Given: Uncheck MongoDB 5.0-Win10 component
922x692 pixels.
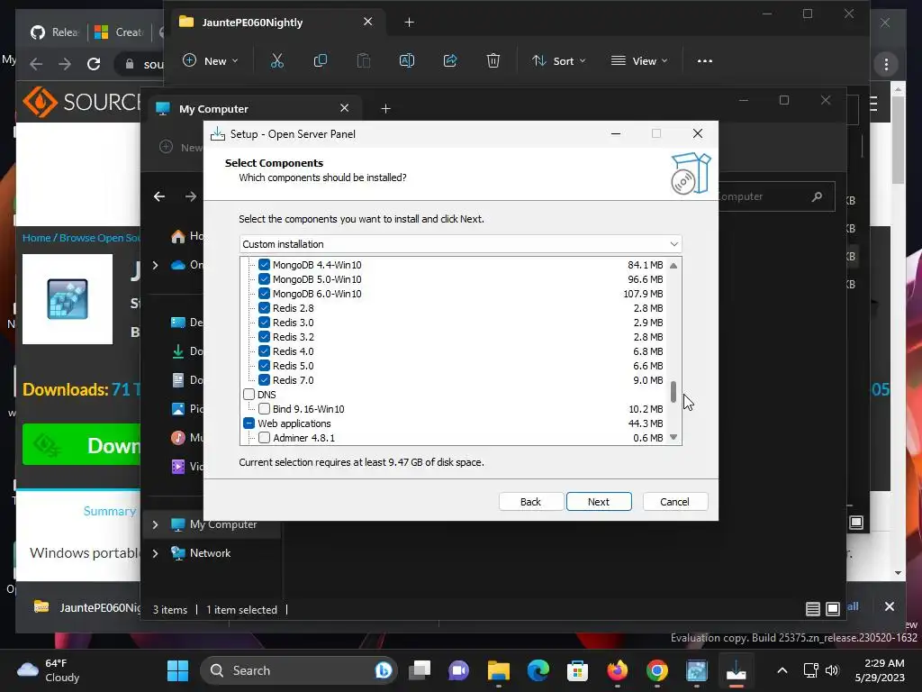Looking at the screenshot, I should tap(264, 279).
